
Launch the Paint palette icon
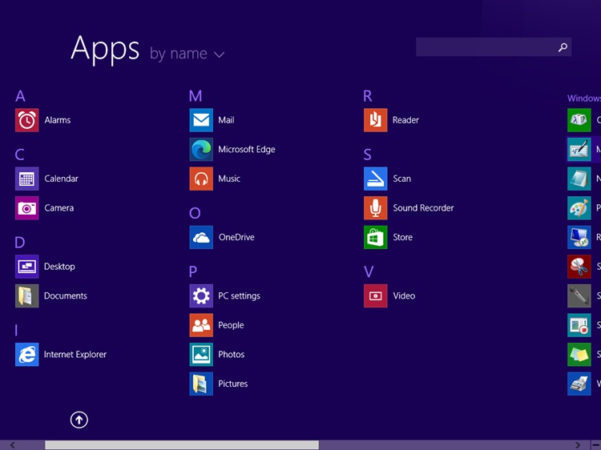[579, 208]
